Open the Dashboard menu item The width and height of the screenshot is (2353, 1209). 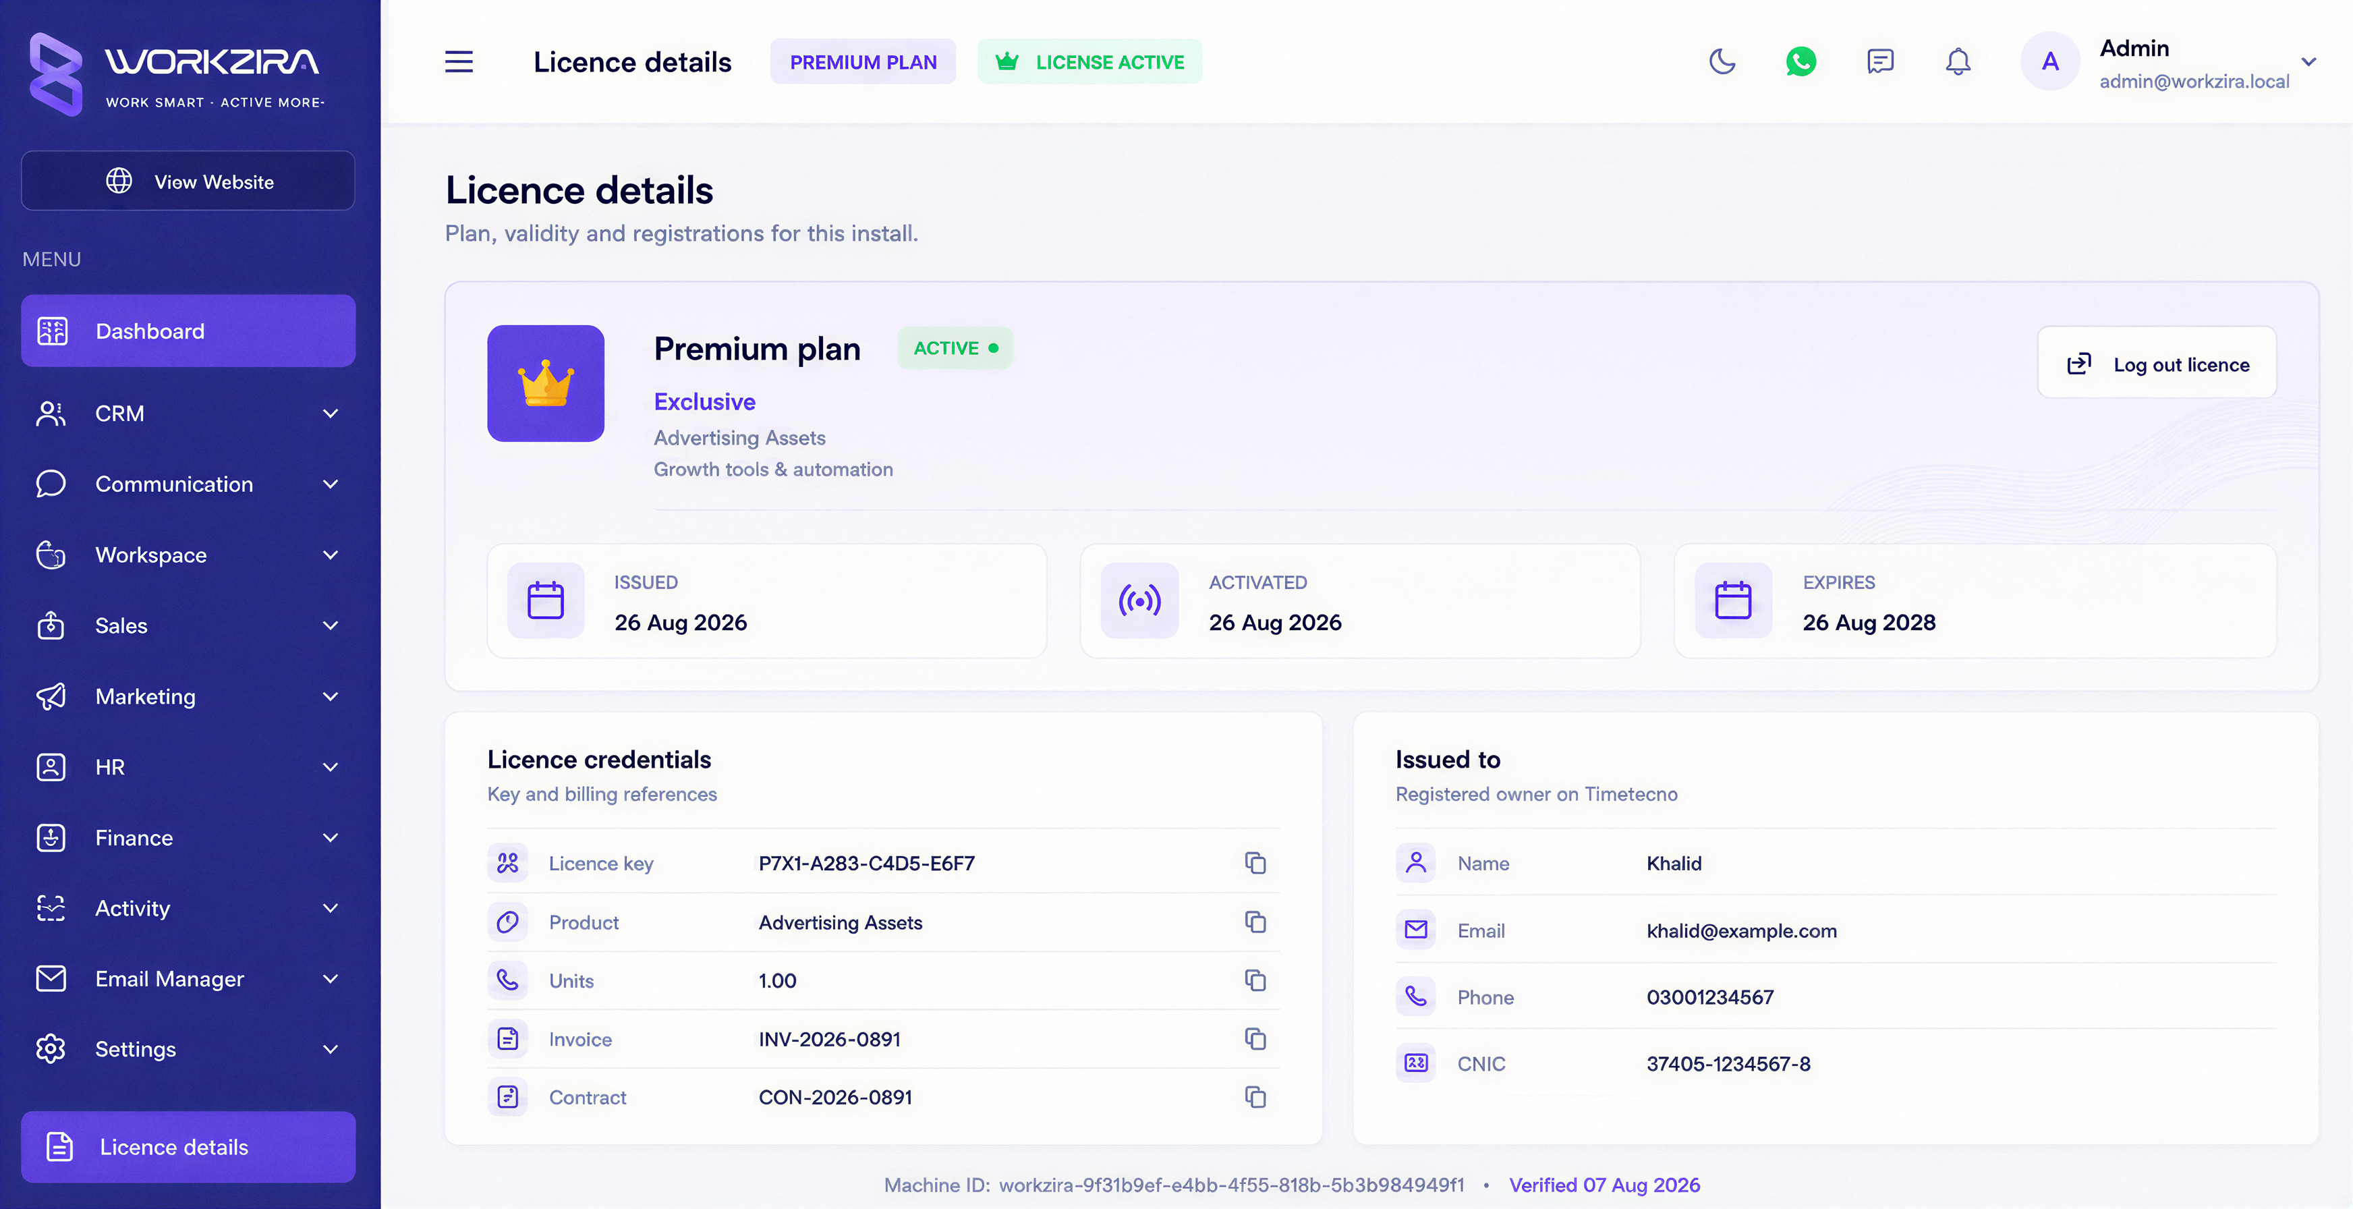188,331
